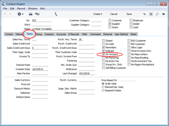Viewport: 169px width, 126px height.
Task: Click the workflow activity line icon
Action: (x=144, y=14)
